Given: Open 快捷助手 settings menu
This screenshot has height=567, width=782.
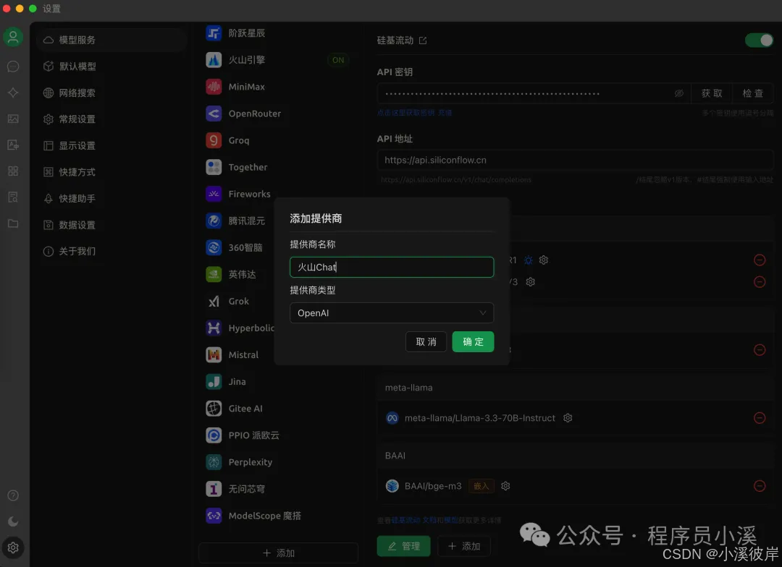Looking at the screenshot, I should (111, 198).
